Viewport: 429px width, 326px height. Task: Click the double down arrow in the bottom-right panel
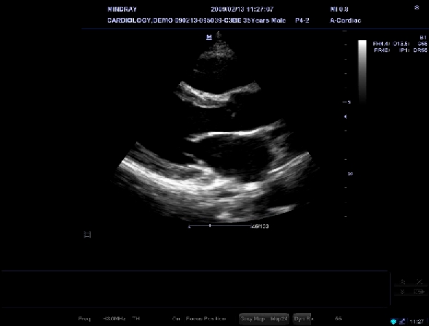pos(403,292)
